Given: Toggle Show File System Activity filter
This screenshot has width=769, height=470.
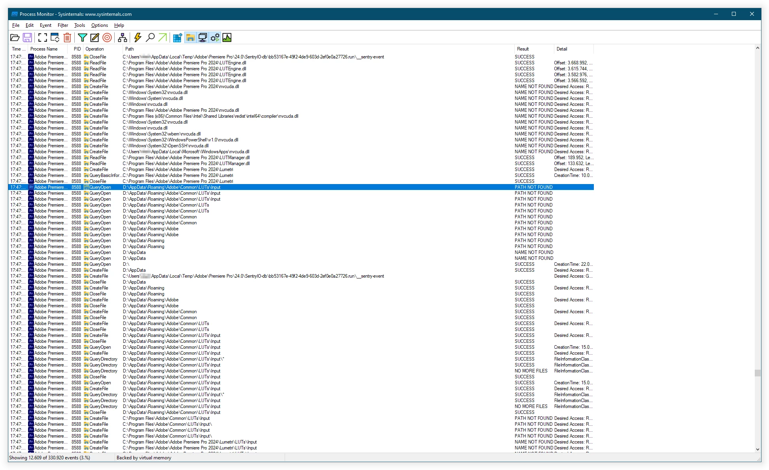Looking at the screenshot, I should click(190, 38).
